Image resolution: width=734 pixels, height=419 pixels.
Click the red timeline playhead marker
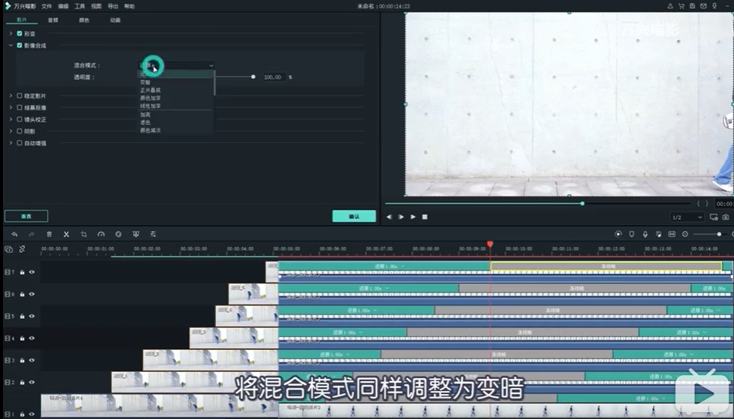tap(490, 244)
